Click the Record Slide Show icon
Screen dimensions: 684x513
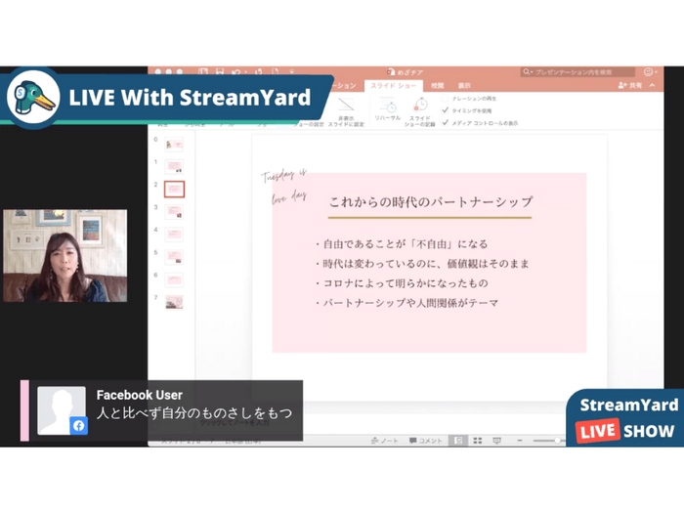[x=420, y=106]
